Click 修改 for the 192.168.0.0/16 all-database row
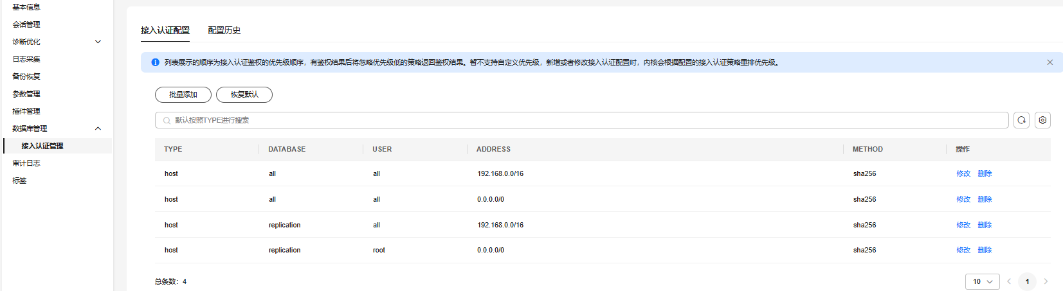This screenshot has height=291, width=1063. [963, 173]
